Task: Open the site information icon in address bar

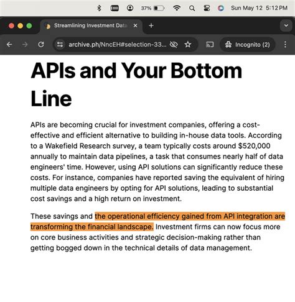Action: (x=60, y=44)
